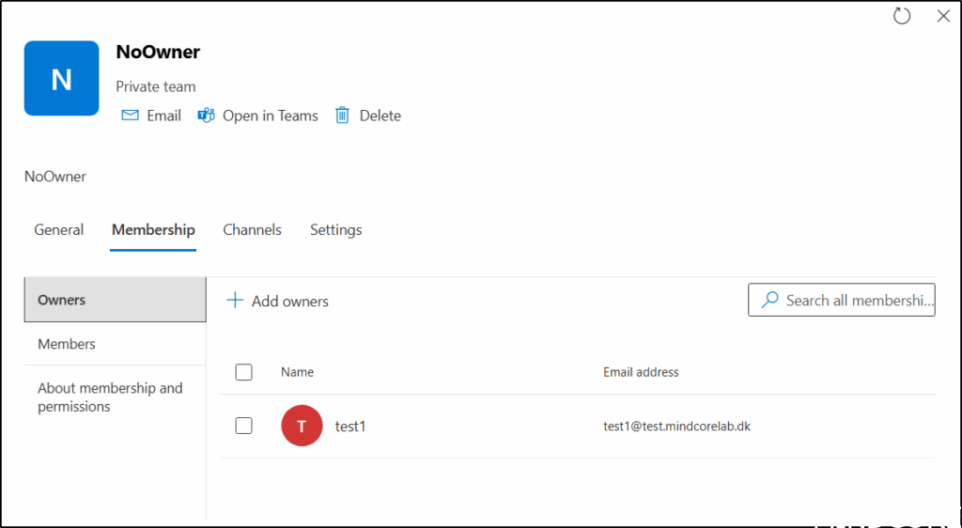Focus the Search all memberships field

point(858,301)
